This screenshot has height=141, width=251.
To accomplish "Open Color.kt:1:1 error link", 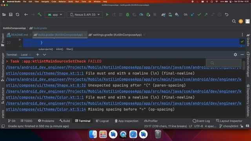I will 45,98.
